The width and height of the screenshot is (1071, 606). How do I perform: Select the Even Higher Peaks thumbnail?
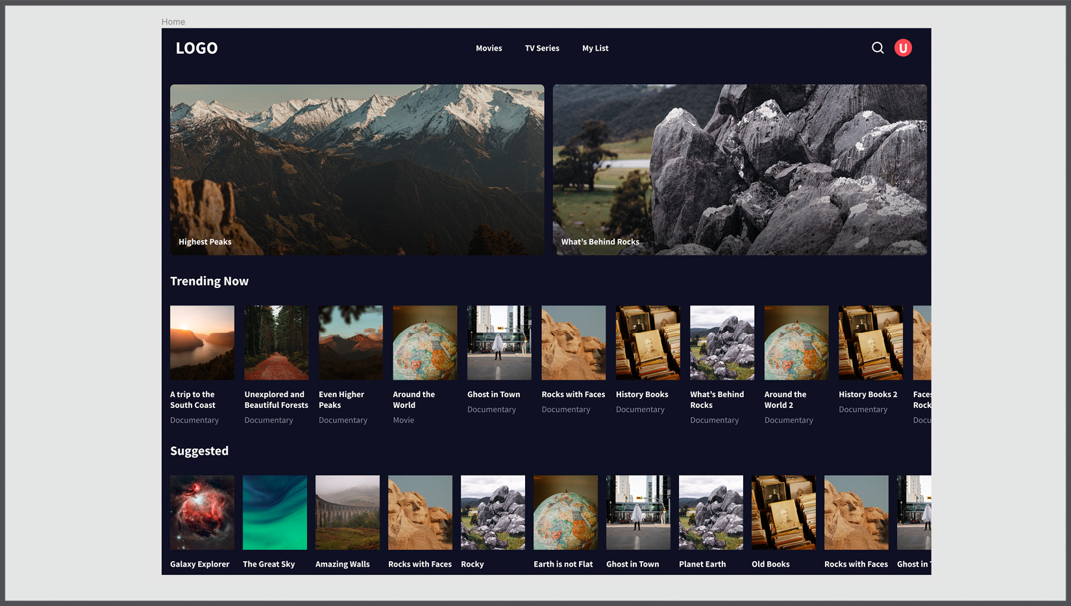(351, 343)
